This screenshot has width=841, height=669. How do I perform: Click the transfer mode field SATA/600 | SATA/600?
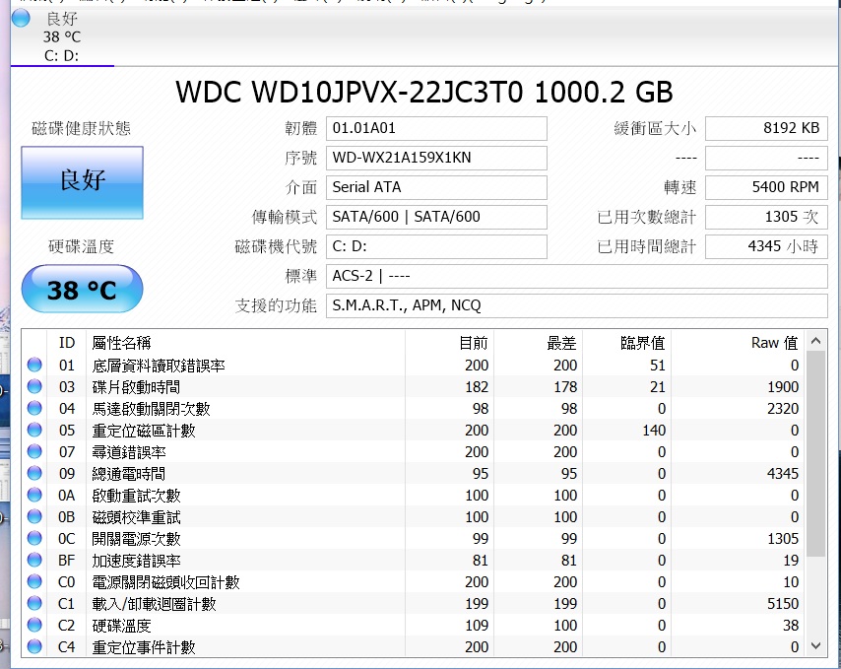[436, 217]
